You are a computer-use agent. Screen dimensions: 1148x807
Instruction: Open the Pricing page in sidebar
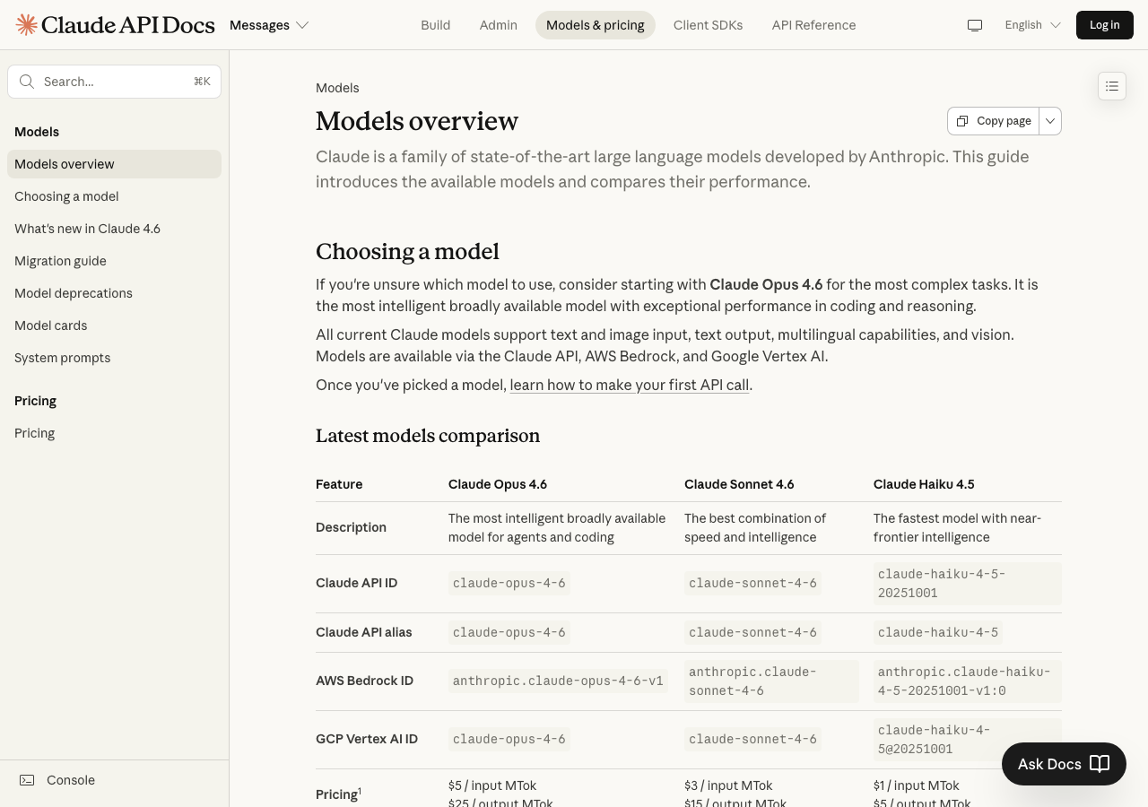pyautogui.click(x=35, y=433)
